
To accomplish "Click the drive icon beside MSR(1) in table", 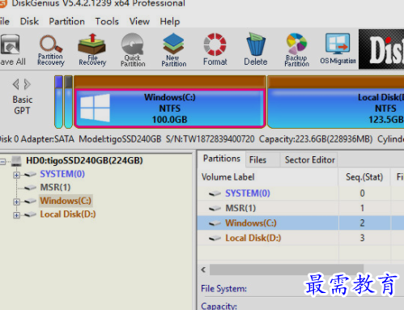I will click(215, 208).
